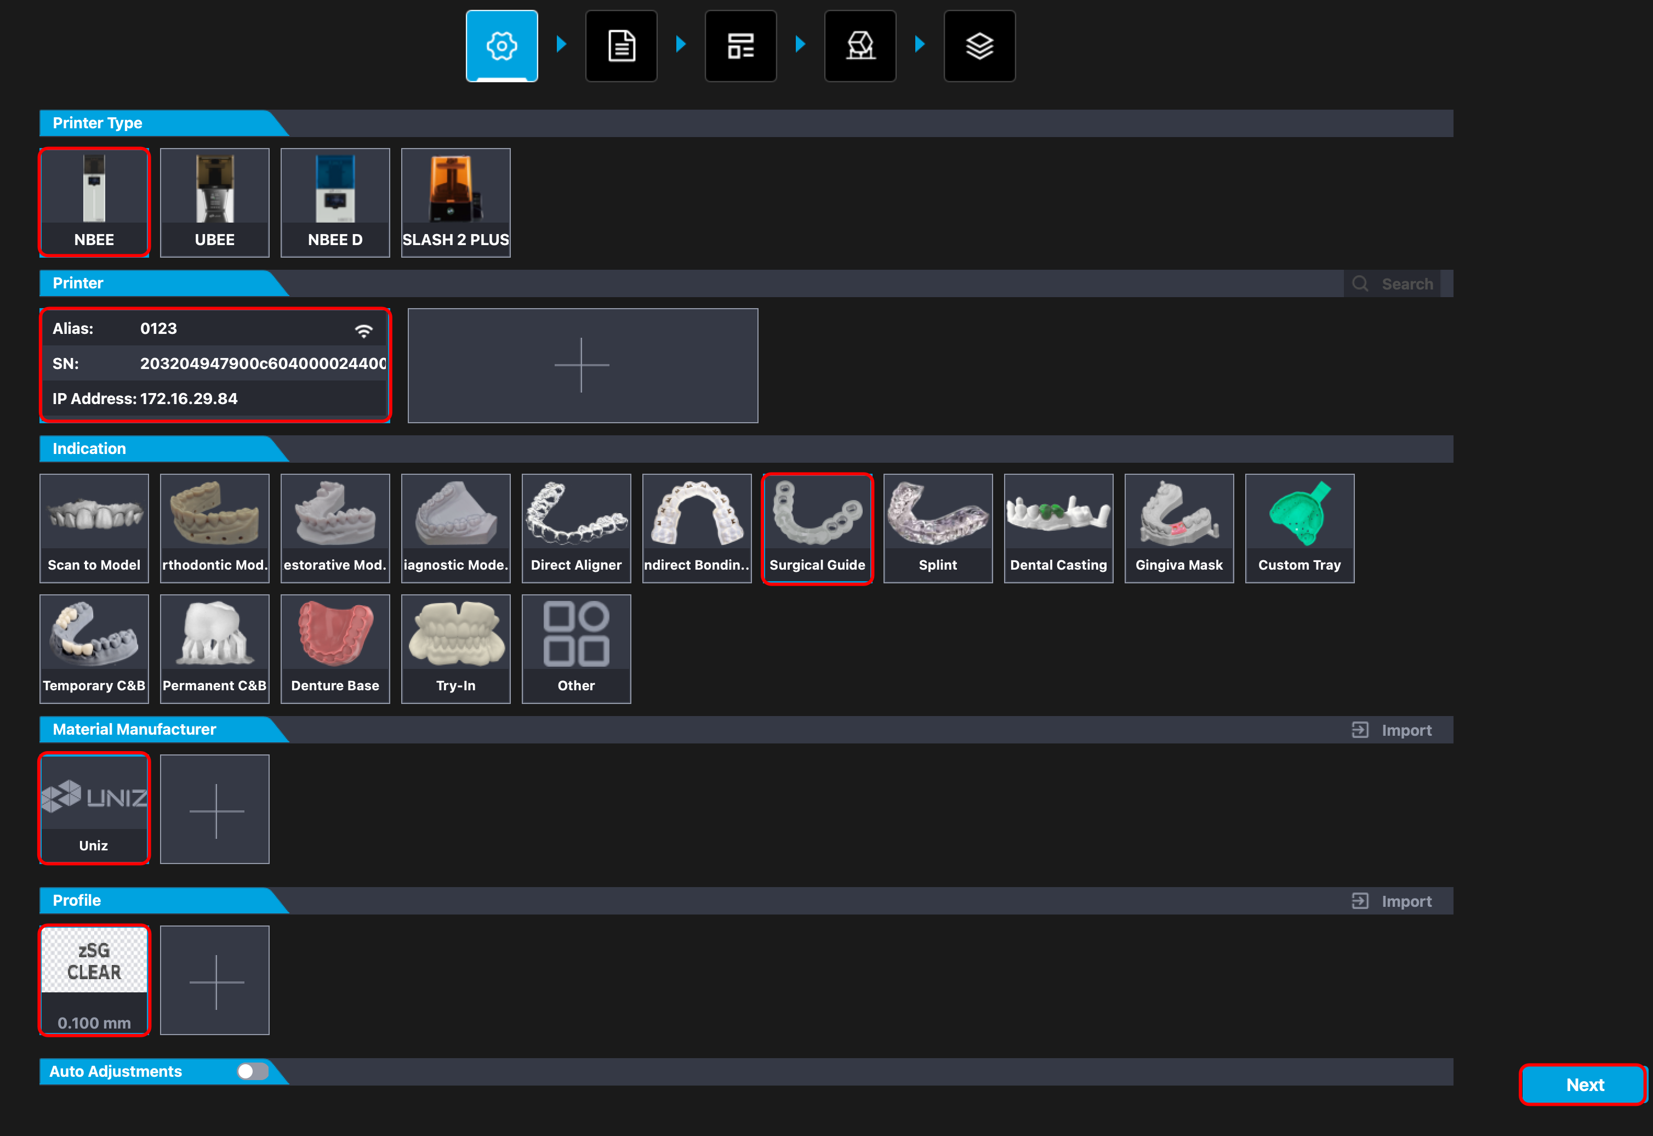1653x1136 pixels.
Task: Select zSG CLEAR 0.100 mm profile
Action: [94, 980]
